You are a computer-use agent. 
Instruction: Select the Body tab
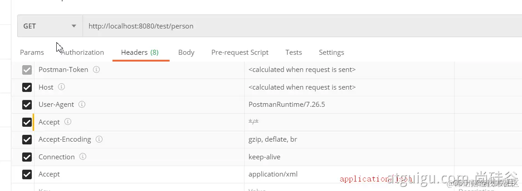[186, 53]
